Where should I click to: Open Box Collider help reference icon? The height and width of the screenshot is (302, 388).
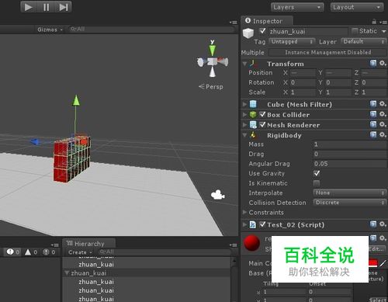coord(373,114)
